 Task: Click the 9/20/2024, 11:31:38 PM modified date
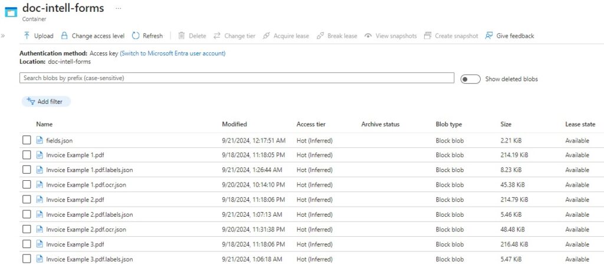point(254,230)
